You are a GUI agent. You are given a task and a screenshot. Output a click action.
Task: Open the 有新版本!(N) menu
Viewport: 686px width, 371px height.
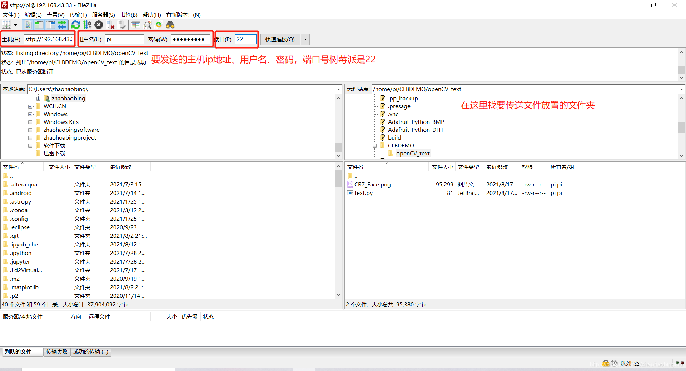tap(183, 15)
